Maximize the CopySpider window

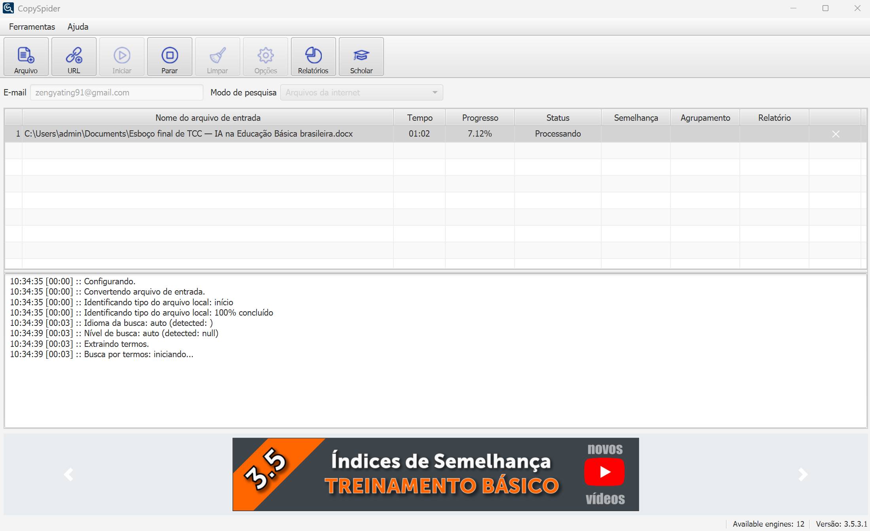tap(825, 8)
